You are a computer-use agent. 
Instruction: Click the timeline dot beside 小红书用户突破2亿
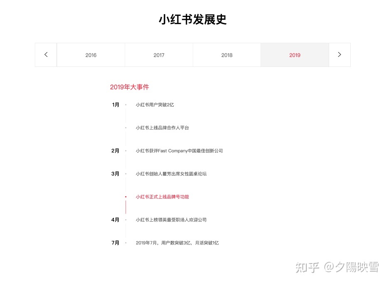(126, 105)
